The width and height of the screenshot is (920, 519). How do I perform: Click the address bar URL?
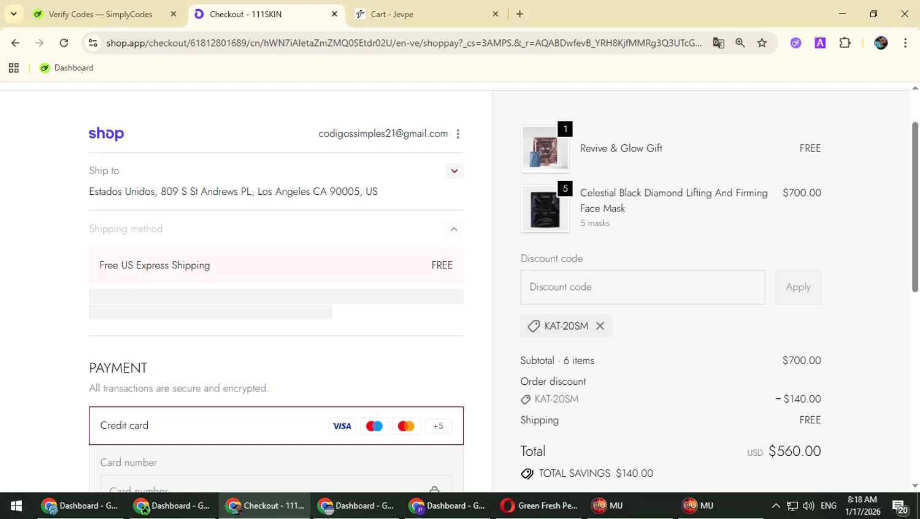click(404, 43)
